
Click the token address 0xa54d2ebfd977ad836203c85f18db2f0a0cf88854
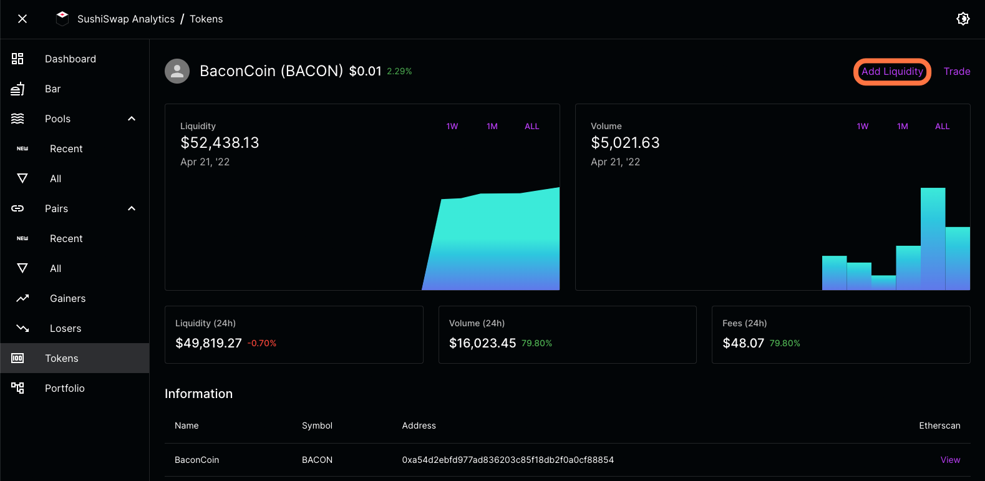pos(508,460)
